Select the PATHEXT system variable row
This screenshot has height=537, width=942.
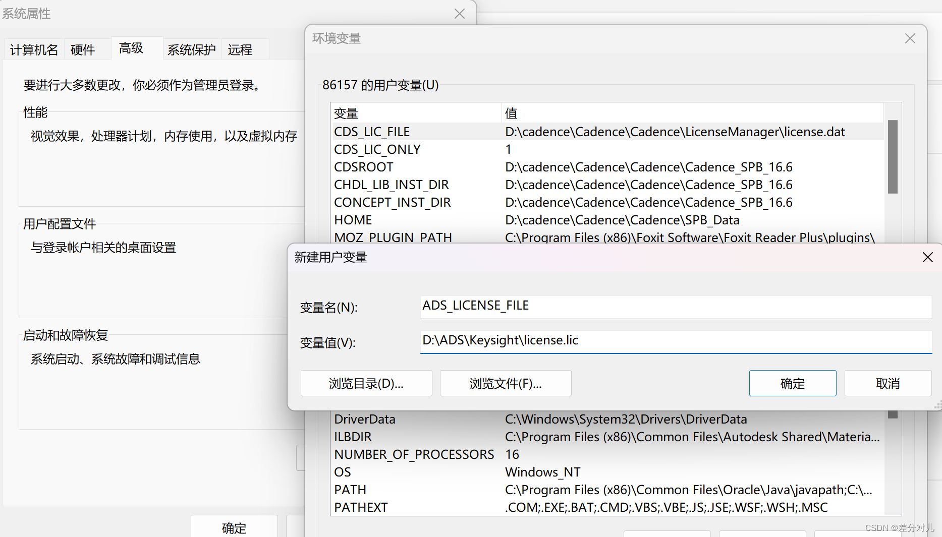[608, 507]
